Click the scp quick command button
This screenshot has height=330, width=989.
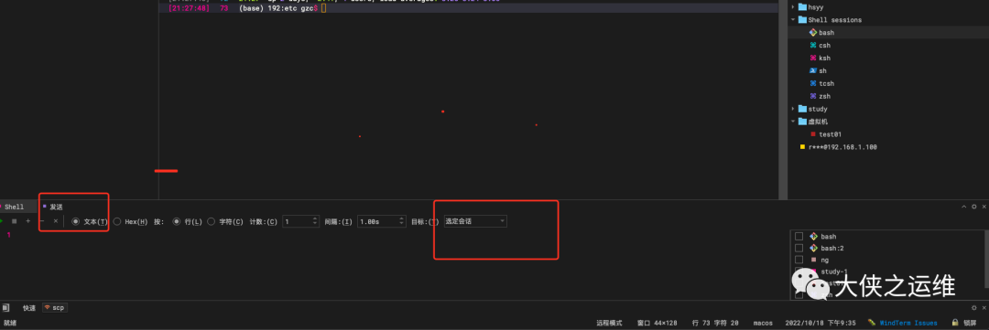click(55, 308)
